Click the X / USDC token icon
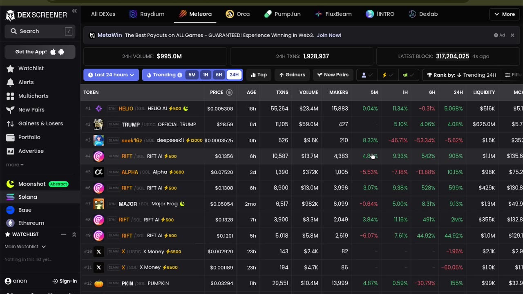Screen dimensions: 523x294 coord(98,252)
